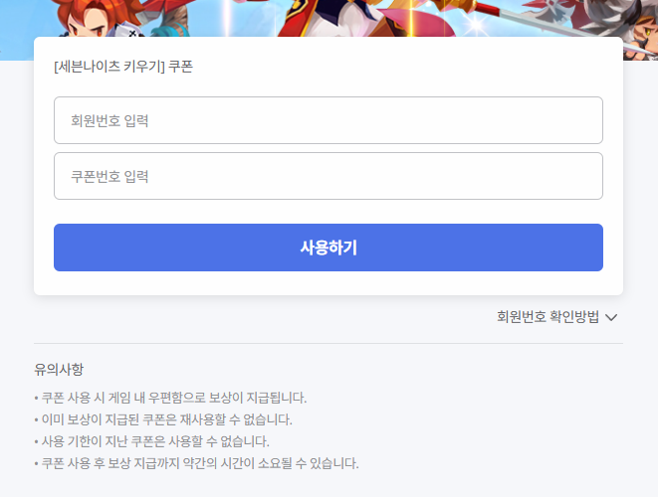Click note '쿠폰 사용 시 게임 내 우편함으로 보상이 지급됩니다.'

[170, 398]
